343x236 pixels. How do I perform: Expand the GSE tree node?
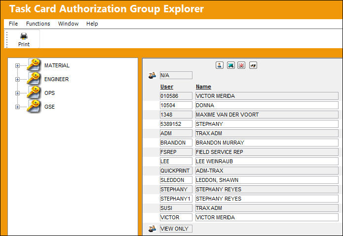pos(17,107)
